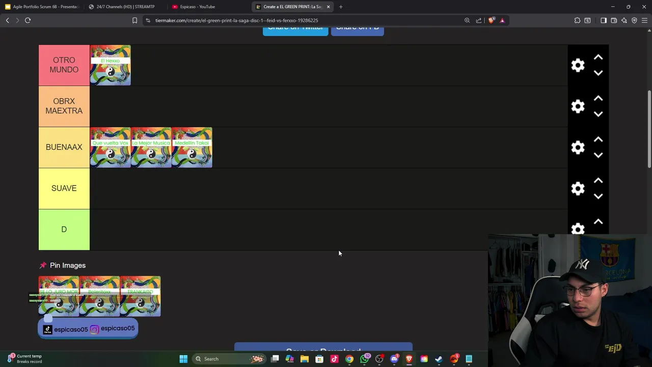Open the Brave VPN shield icon

[634, 20]
